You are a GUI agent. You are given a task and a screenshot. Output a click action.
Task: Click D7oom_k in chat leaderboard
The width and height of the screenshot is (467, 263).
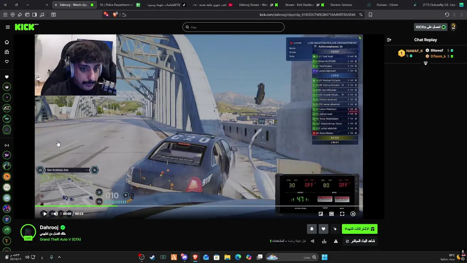click(x=438, y=56)
